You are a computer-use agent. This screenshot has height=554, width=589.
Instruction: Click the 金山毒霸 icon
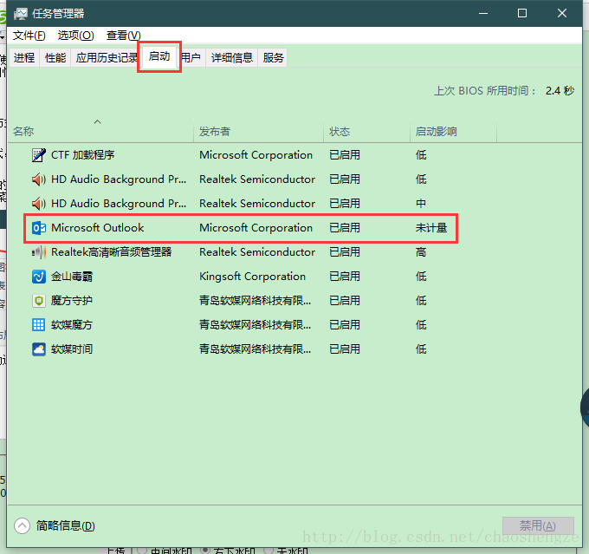tap(39, 277)
